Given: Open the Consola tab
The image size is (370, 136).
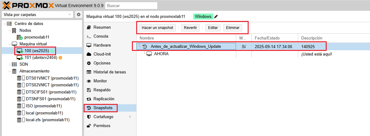Looking at the screenshot, I should click(x=110, y=36).
